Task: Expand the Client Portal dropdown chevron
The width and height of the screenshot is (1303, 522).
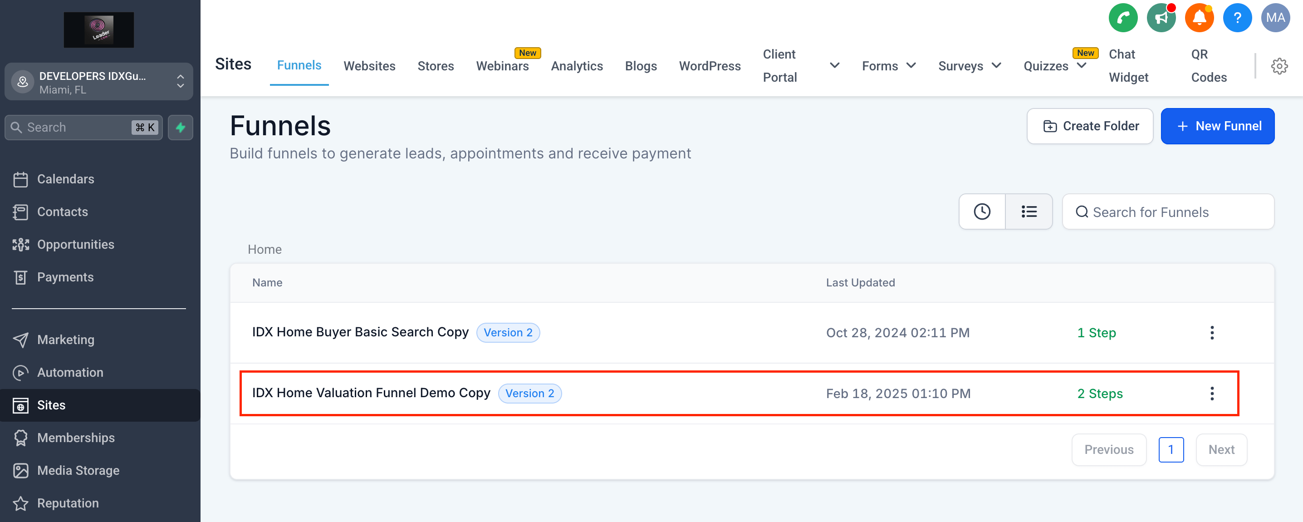Action: pyautogui.click(x=835, y=66)
